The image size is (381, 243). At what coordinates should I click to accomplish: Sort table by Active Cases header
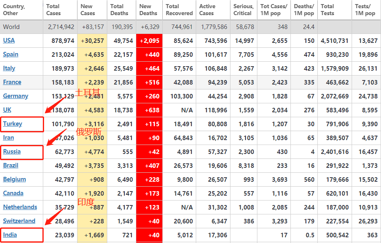point(207,10)
